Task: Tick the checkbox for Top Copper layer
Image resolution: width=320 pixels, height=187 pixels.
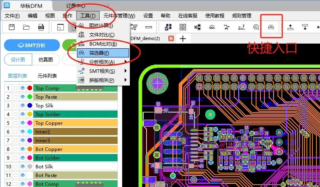Action: pos(16,123)
